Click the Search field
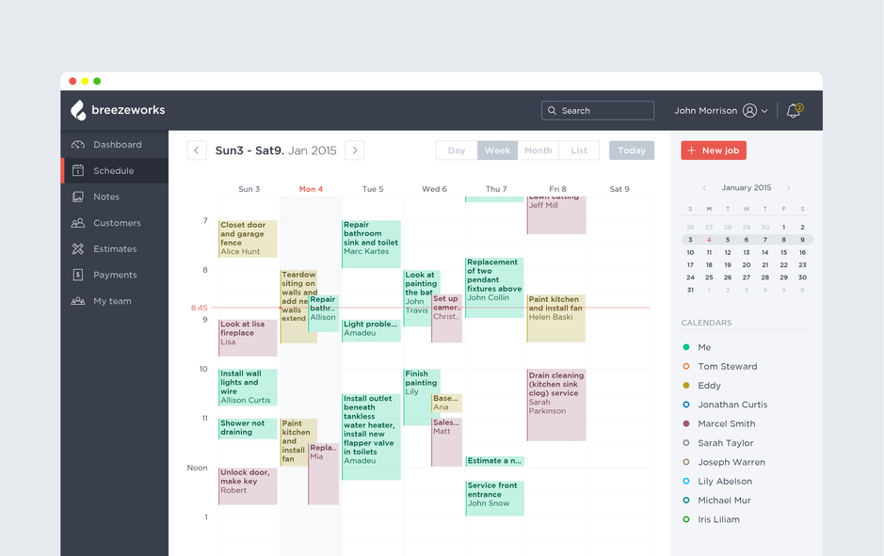The width and height of the screenshot is (884, 556). 598,110
